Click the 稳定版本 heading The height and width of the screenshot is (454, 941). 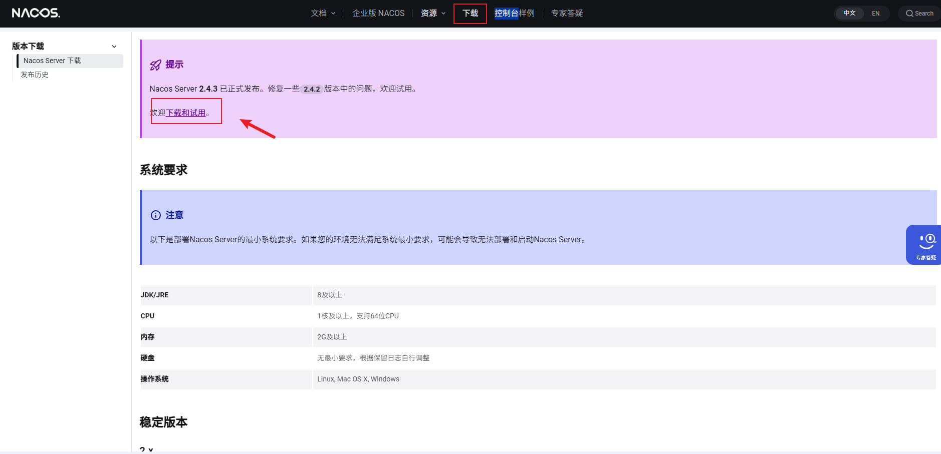(x=163, y=422)
